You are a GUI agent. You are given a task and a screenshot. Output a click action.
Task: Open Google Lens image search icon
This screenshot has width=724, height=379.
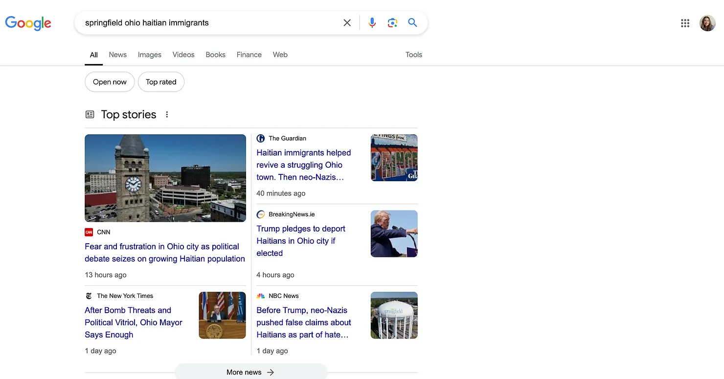click(x=392, y=23)
